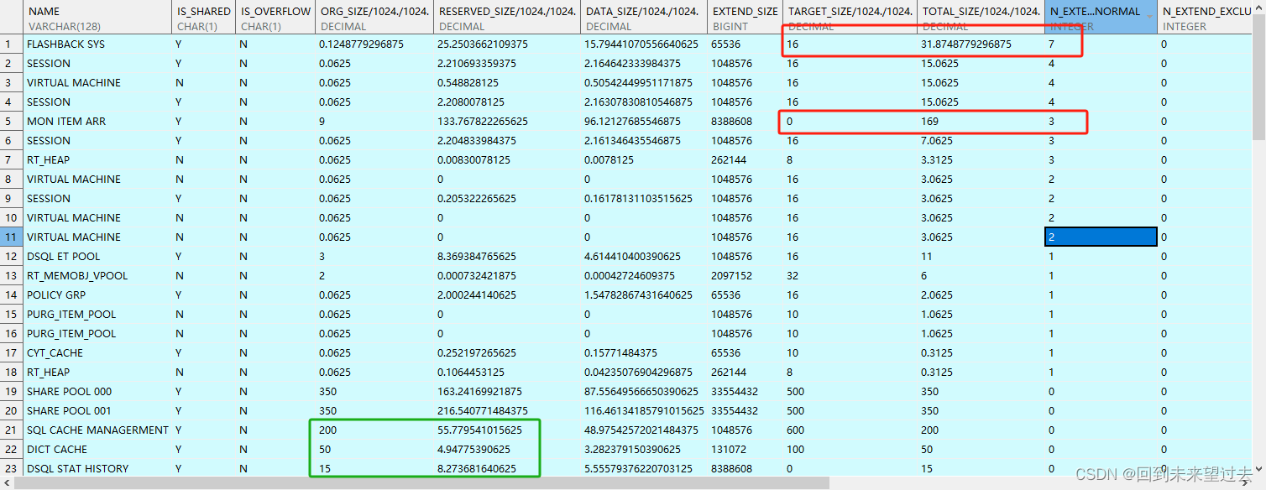Screen dimensions: 1266x490
Task: Click the 8.369384765625 cell
Action: point(507,256)
